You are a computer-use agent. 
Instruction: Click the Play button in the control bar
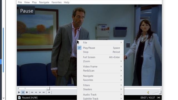[x=19, y=92]
